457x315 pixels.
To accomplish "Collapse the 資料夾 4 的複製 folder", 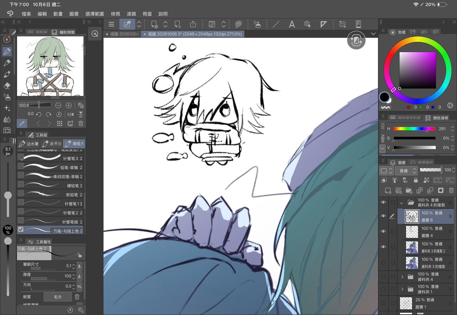I will point(401,203).
